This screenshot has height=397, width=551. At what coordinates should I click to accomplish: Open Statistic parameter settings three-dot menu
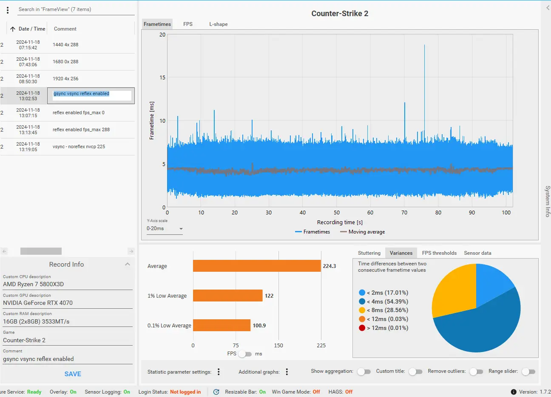point(219,372)
